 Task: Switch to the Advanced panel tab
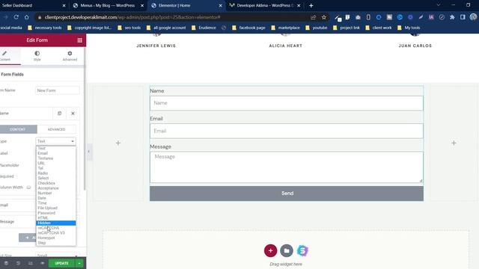[x=70, y=56]
